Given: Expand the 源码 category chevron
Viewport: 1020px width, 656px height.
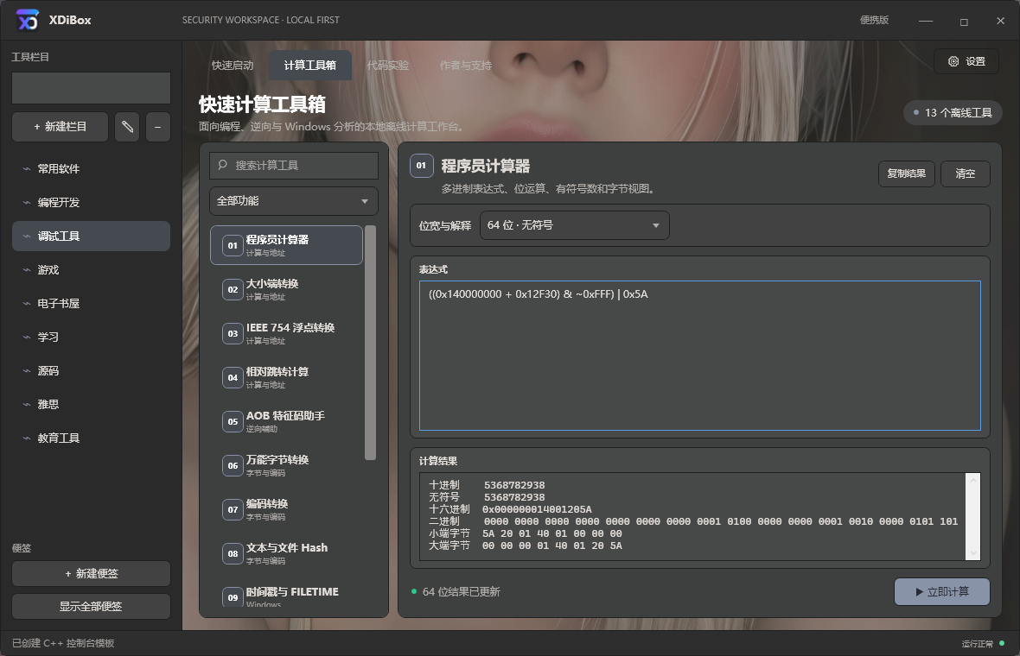Looking at the screenshot, I should [x=27, y=371].
